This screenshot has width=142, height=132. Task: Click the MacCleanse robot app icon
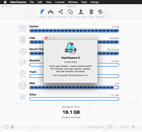tap(70, 48)
